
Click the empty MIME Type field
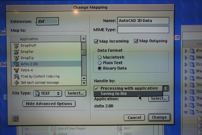coord(143,30)
